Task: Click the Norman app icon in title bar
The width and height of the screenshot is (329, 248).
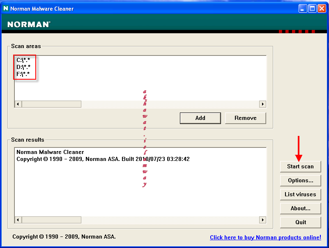Action: click(x=6, y=8)
